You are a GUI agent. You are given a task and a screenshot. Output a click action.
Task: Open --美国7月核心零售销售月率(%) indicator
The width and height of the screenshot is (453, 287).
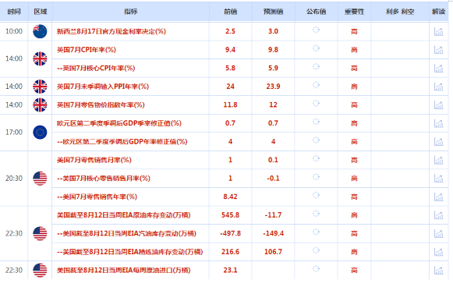coord(104,179)
